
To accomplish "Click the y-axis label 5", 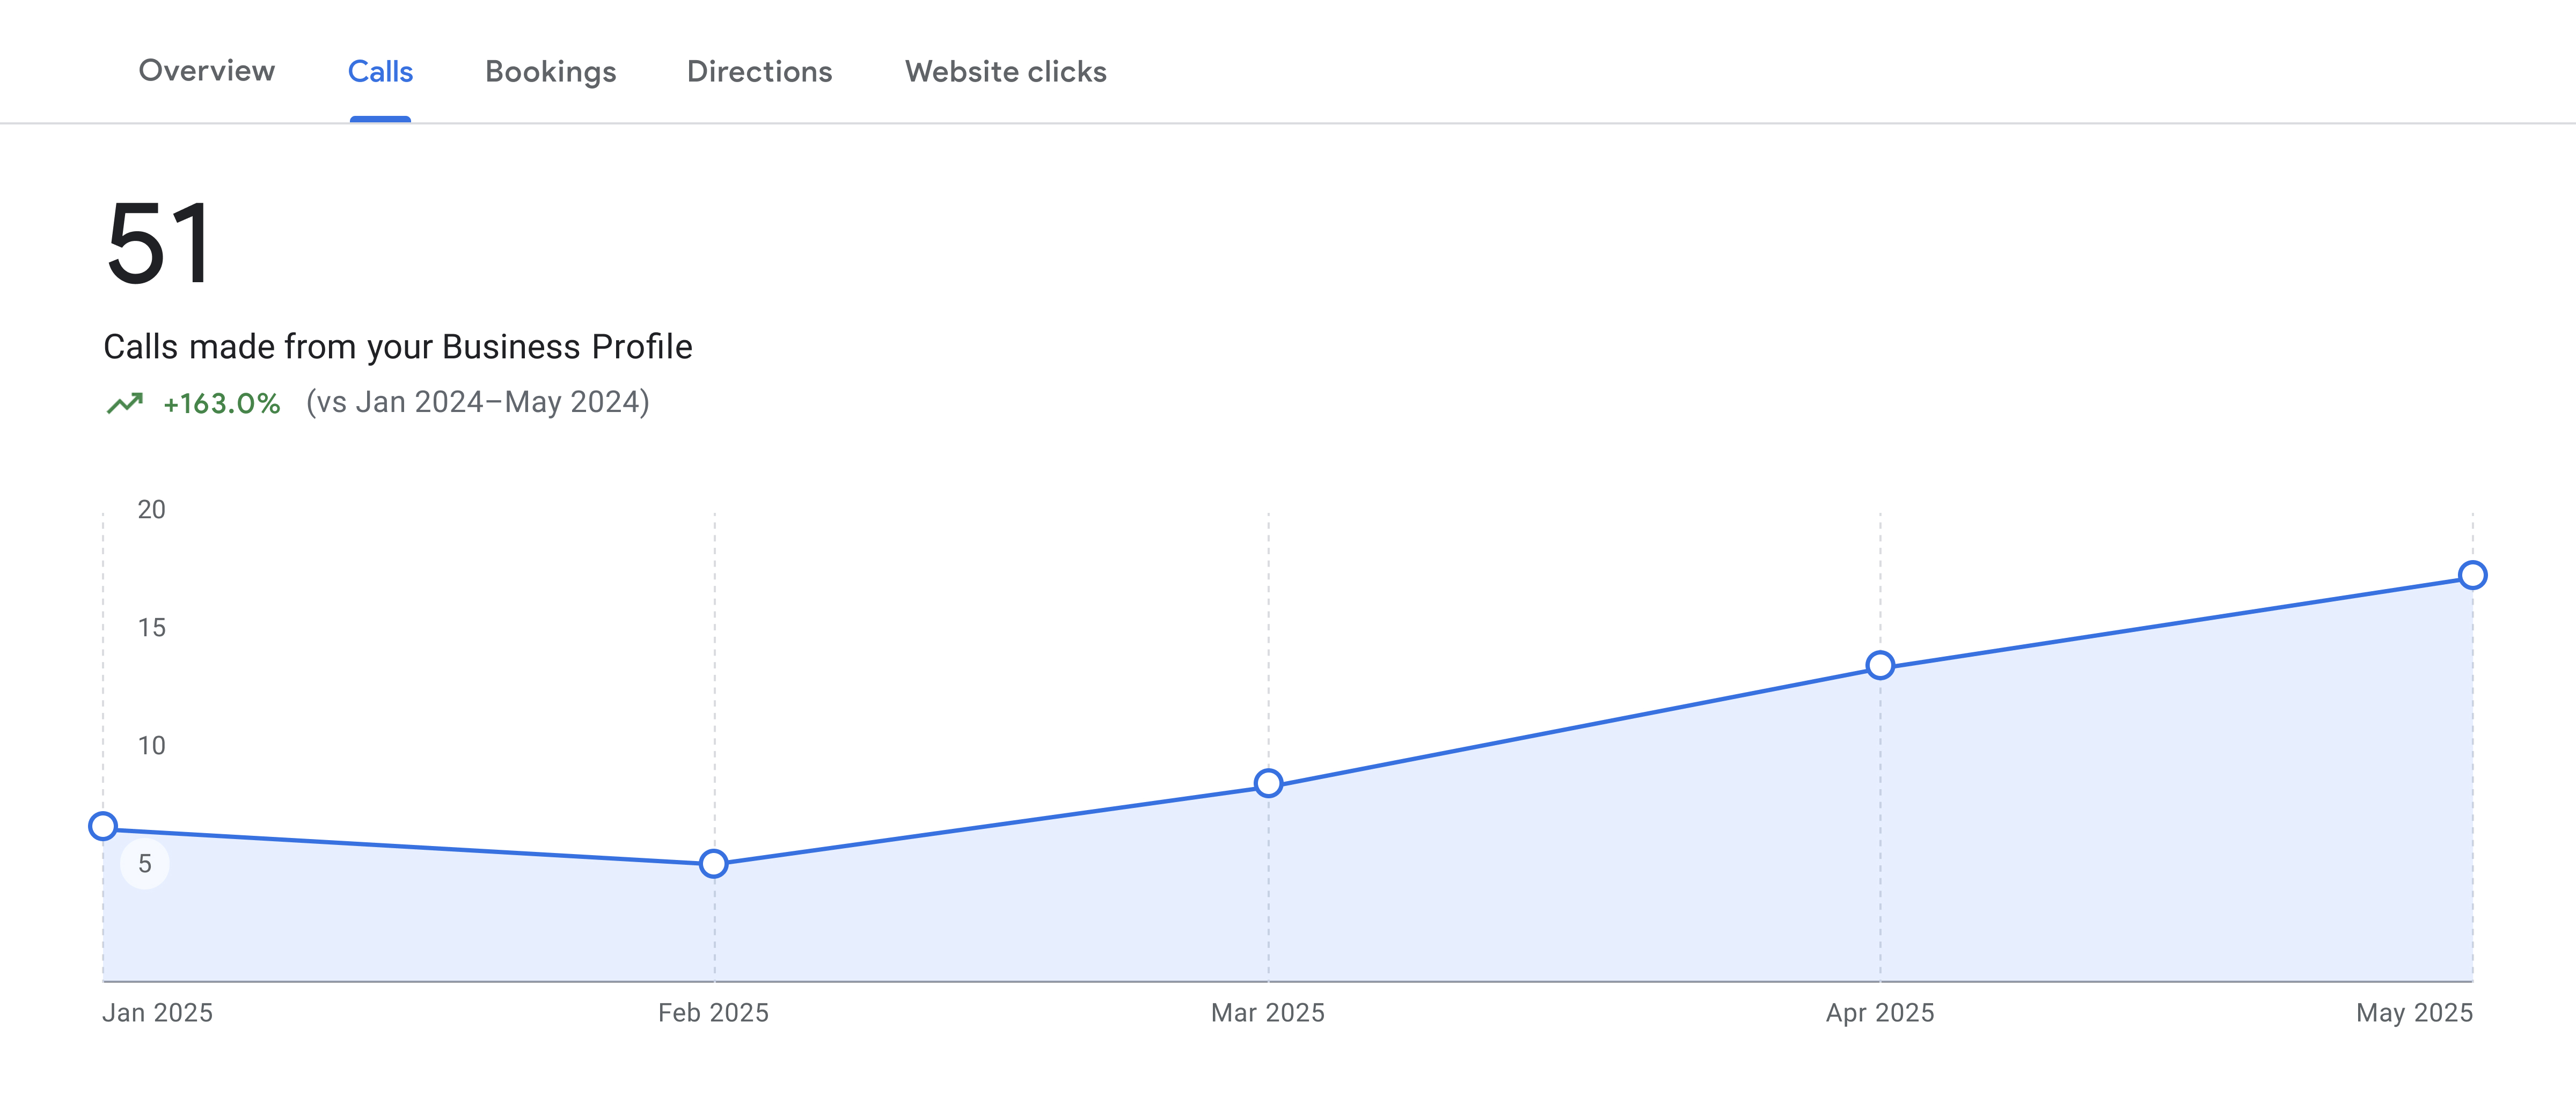I will [x=145, y=864].
